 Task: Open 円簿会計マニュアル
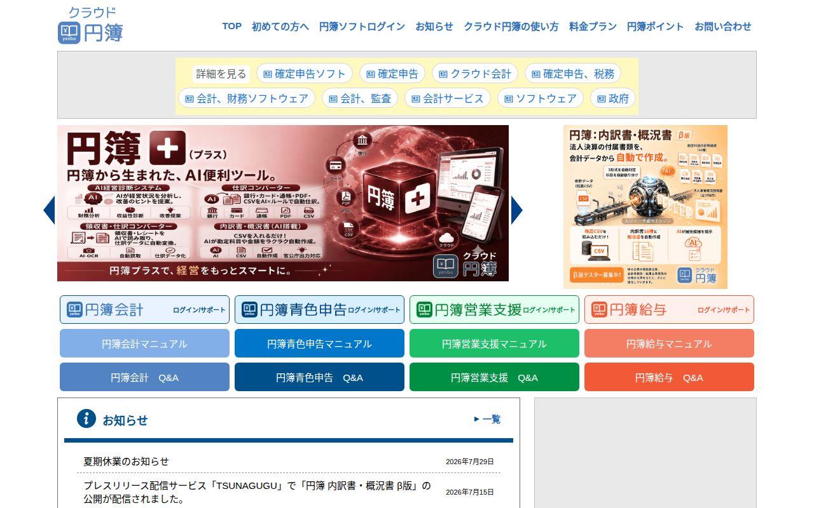144,344
